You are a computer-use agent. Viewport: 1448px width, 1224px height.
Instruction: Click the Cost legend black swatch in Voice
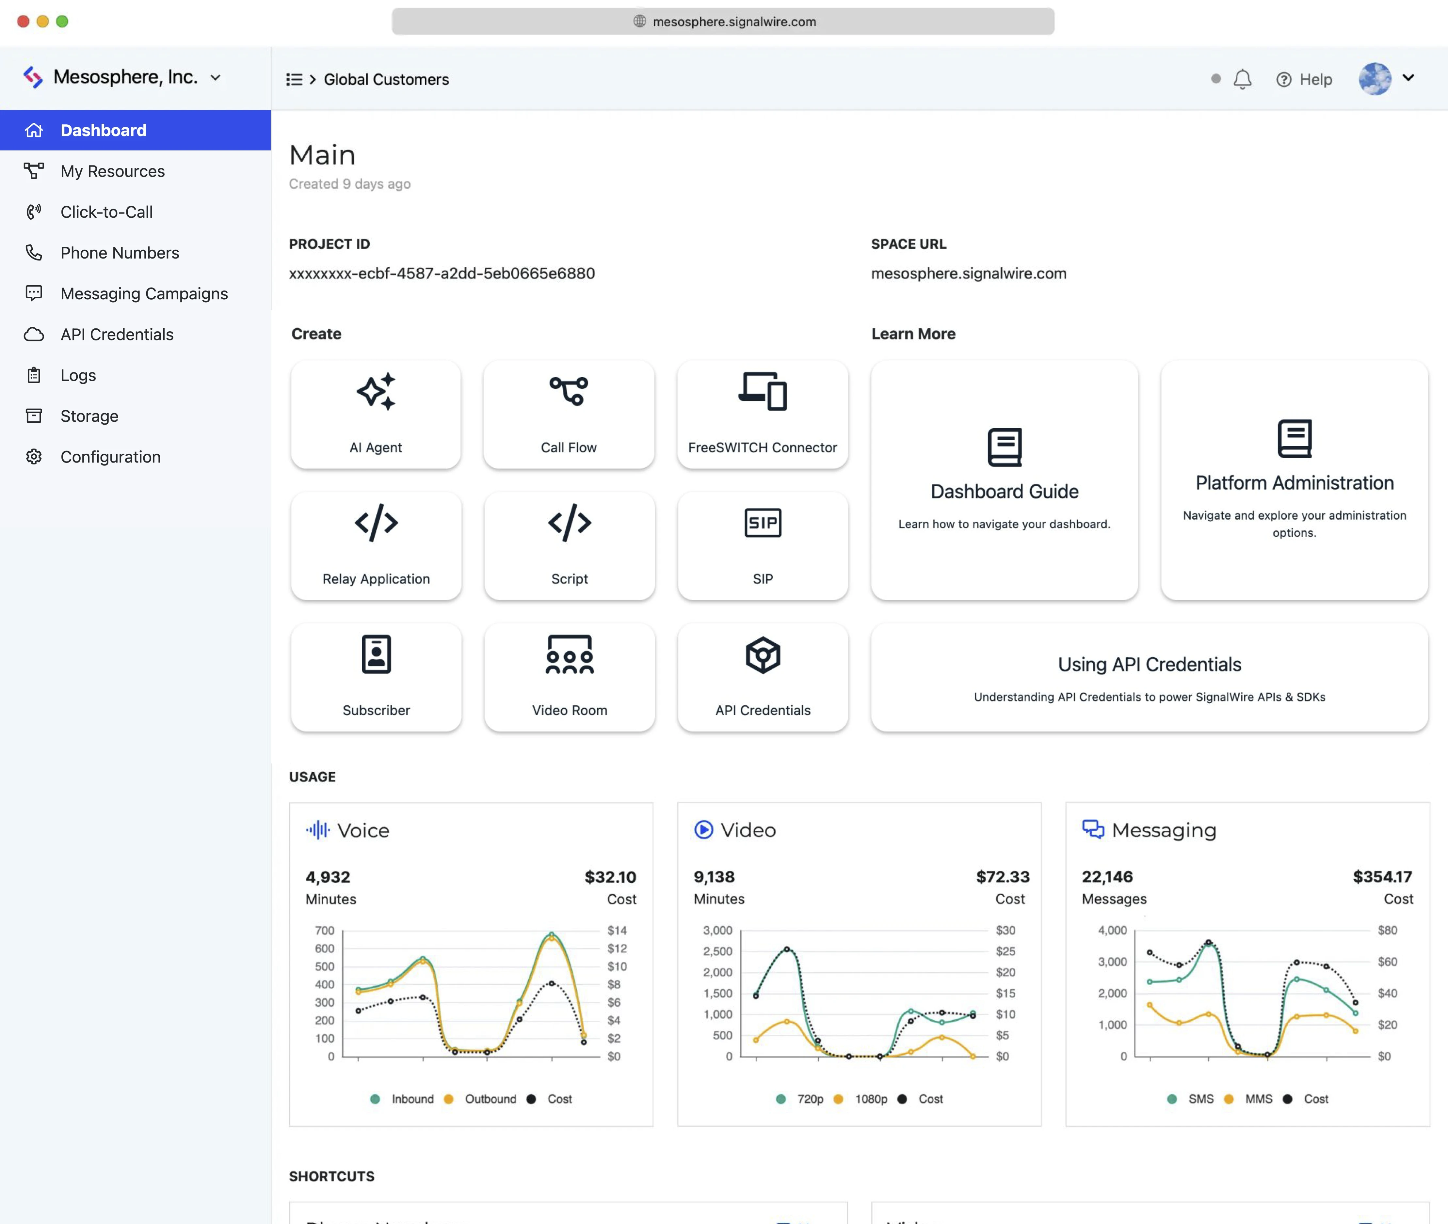click(531, 1099)
